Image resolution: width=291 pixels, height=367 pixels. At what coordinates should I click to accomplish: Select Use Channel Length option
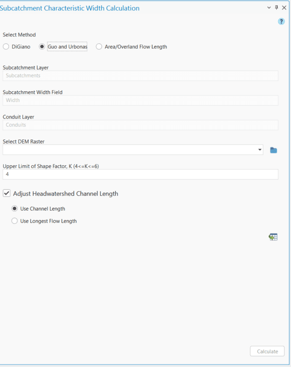[x=14, y=209]
